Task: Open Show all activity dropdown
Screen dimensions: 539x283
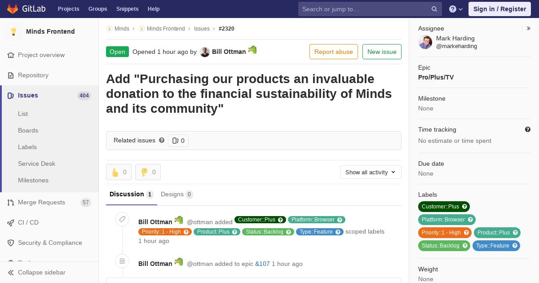Action: (x=371, y=172)
